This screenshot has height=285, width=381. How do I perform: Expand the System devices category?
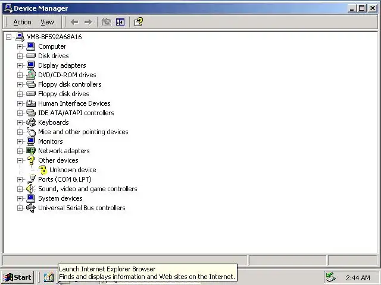click(x=20, y=198)
